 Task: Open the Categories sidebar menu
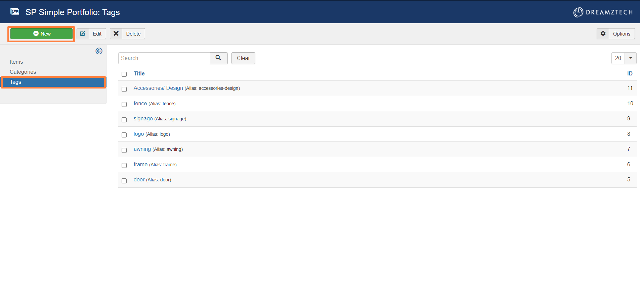(x=23, y=72)
